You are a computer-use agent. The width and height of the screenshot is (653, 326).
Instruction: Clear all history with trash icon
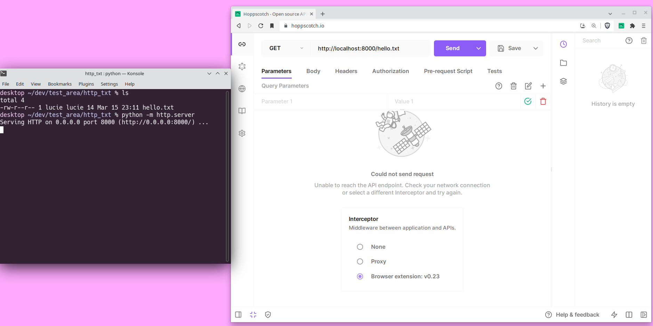tap(644, 41)
